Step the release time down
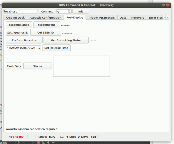This screenshot has height=144, width=174. [x=39, y=49]
